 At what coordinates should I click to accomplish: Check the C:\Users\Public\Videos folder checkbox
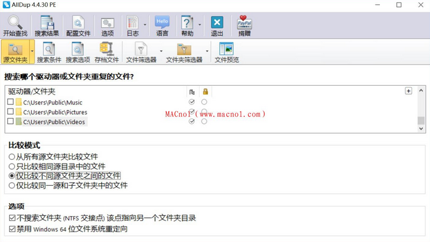click(x=11, y=121)
